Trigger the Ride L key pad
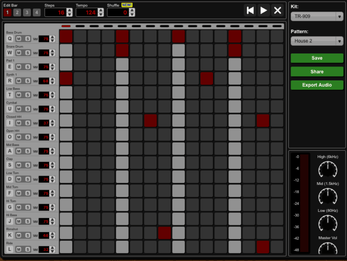The image size is (347, 261). (x=10, y=249)
